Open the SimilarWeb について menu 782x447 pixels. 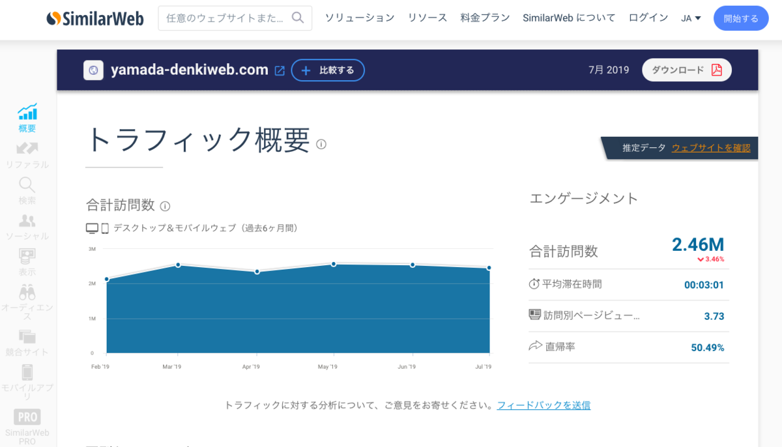[x=569, y=18]
